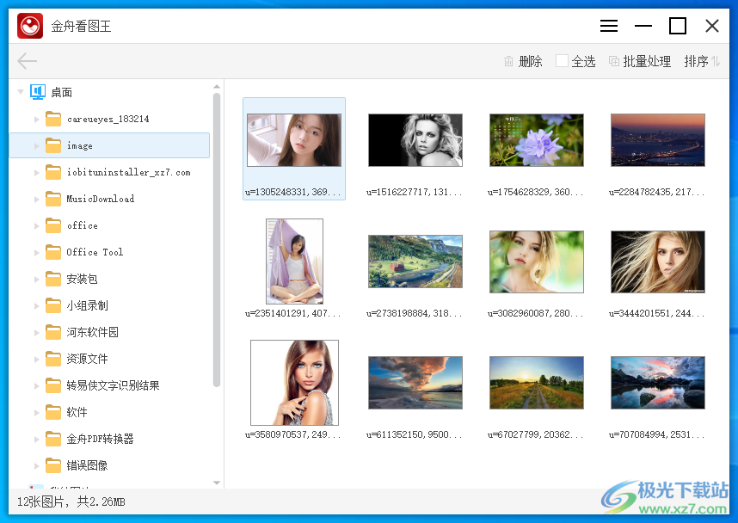This screenshot has height=523, width=738.
Task: Open the hamburger main menu
Action: 609,26
